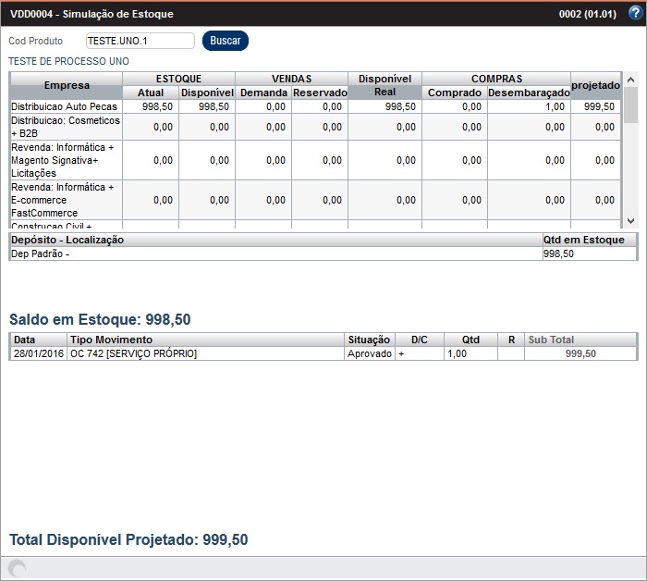Click the Disponível Real column header
The width and height of the screenshot is (647, 581).
point(385,86)
